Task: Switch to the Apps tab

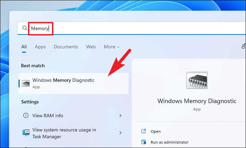Action: (x=40, y=47)
